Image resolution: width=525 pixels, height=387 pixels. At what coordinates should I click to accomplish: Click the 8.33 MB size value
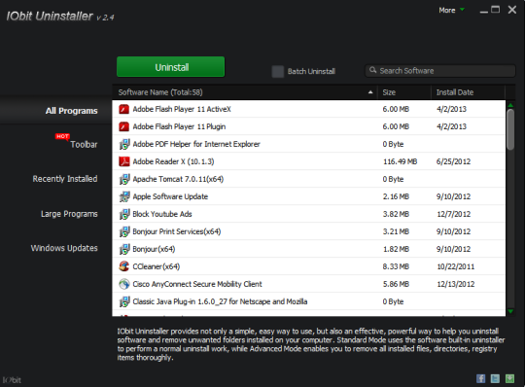(396, 266)
